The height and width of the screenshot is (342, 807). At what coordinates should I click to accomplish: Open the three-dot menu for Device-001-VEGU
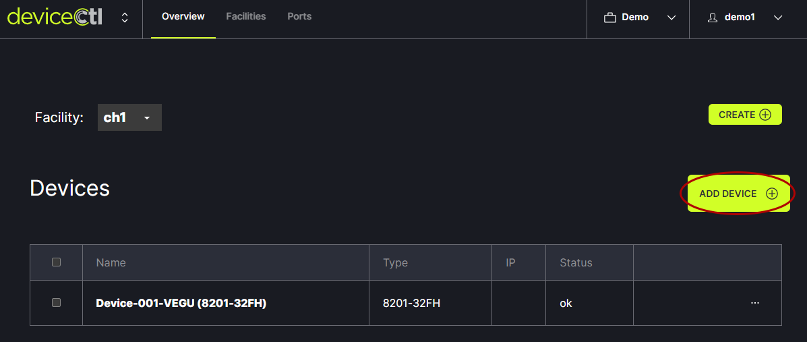[755, 303]
